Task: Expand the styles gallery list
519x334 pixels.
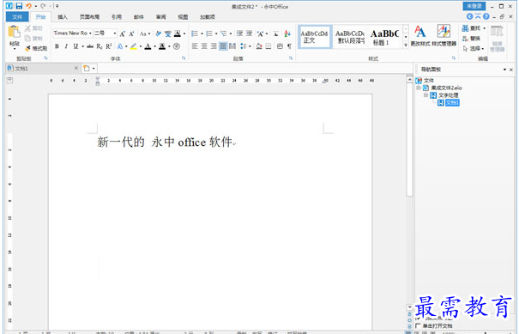Action: coord(406,45)
